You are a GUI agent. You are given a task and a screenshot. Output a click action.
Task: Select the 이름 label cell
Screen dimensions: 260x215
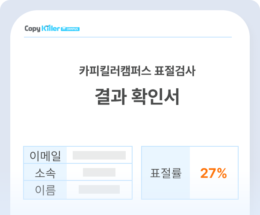[x=45, y=190]
